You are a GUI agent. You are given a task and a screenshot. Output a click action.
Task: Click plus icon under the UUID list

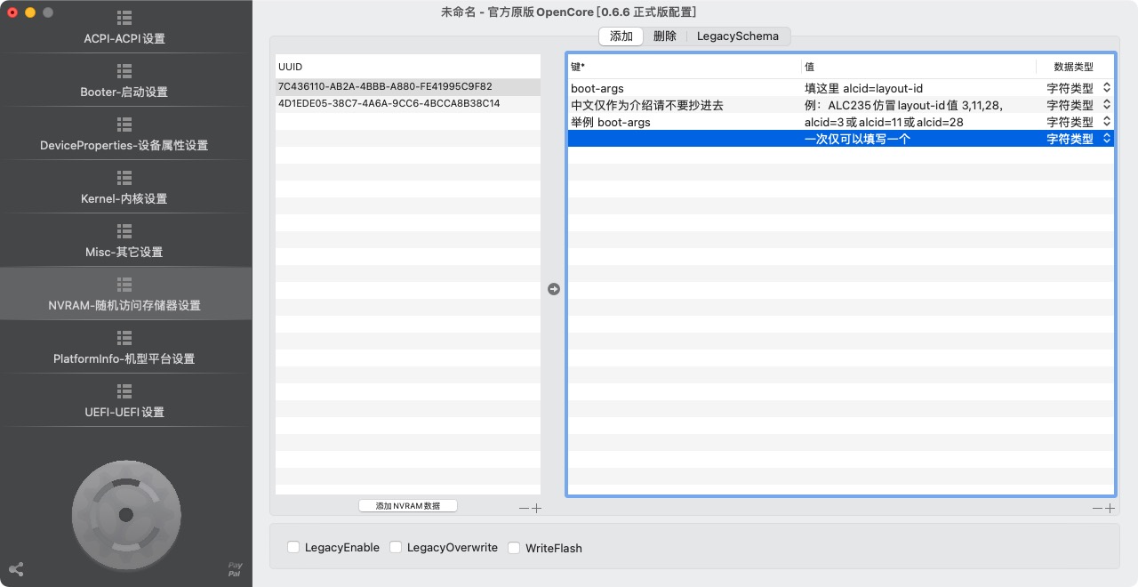click(536, 509)
